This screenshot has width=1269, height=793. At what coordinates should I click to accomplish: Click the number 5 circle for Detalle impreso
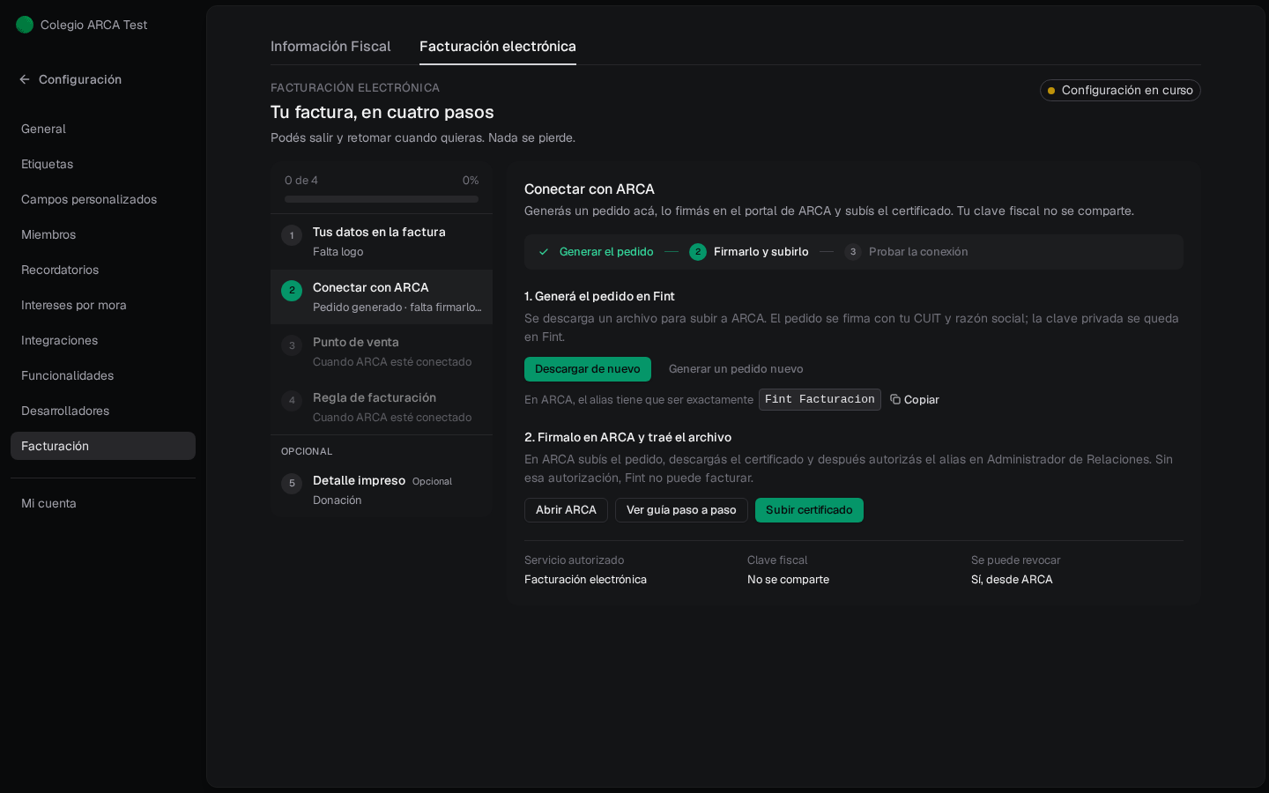pyautogui.click(x=292, y=484)
